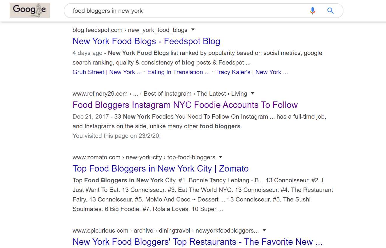Click the blog.feedspot.com breadcrumb URL

tap(97, 30)
